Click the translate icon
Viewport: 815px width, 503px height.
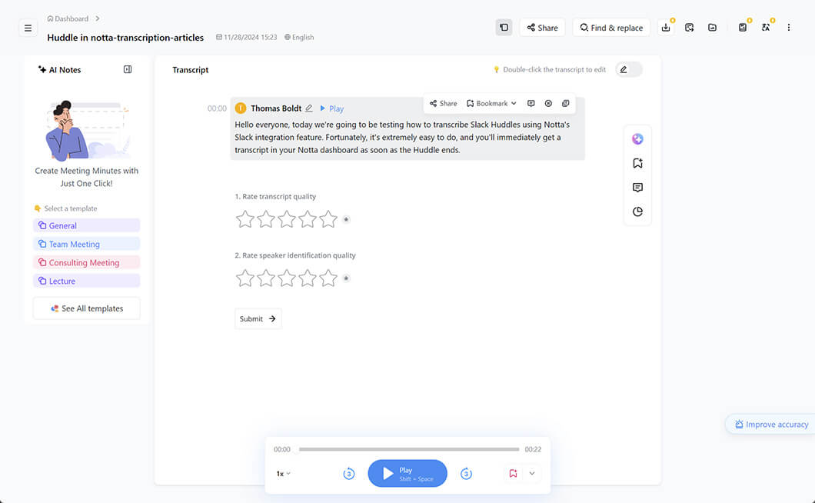[x=766, y=28]
